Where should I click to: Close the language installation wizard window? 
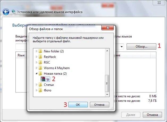tap(159, 3)
